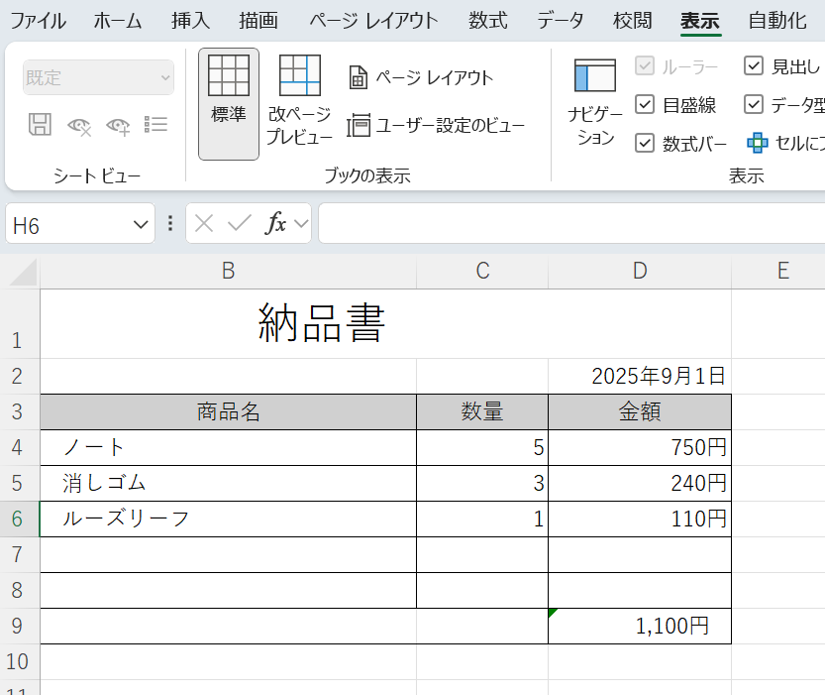Screen dimensions: 825x695
Task: Open the ページ レイアウト ribbon tab
Action: pos(373,21)
